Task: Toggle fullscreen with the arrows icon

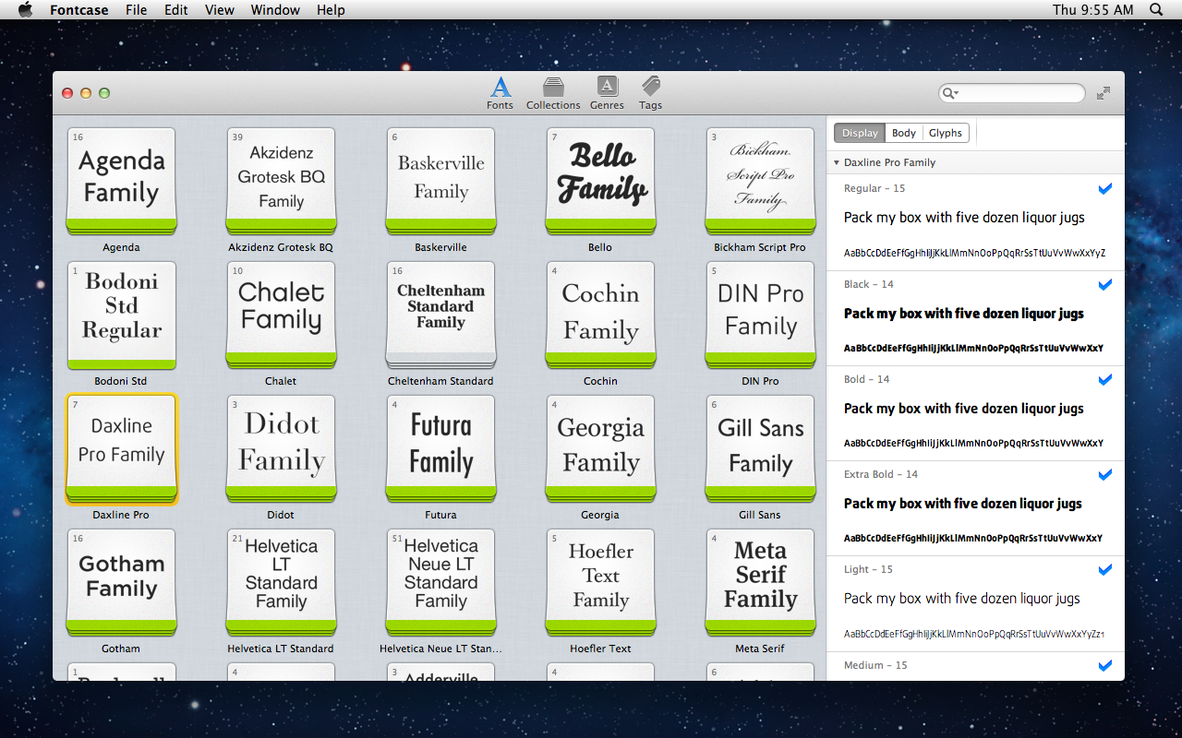Action: click(1104, 93)
